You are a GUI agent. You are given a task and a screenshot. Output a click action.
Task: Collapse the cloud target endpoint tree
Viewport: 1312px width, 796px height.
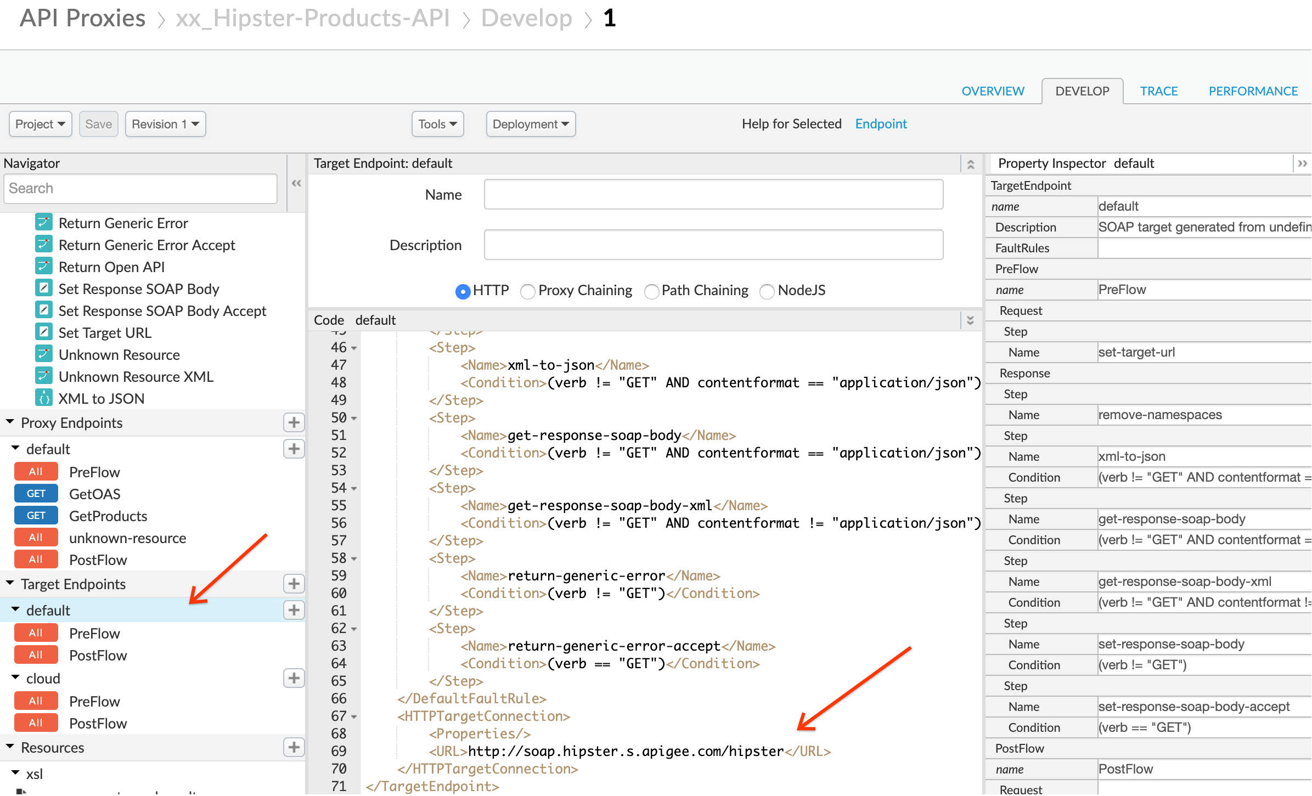click(x=15, y=678)
